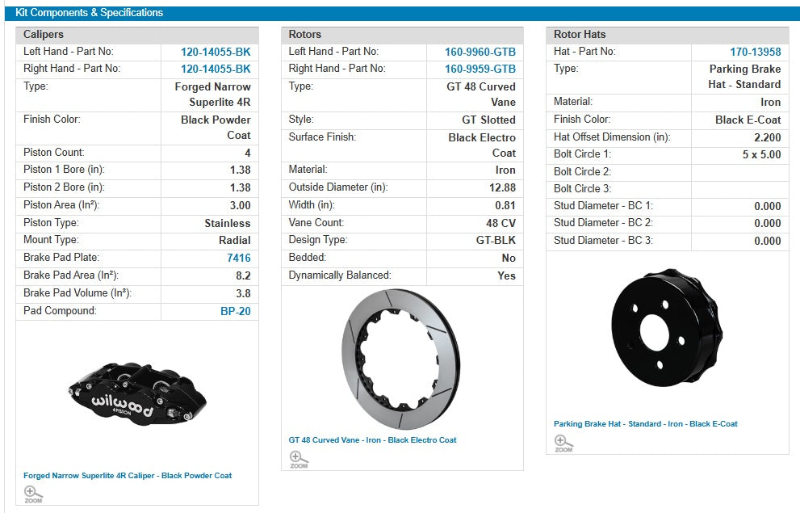This screenshot has width=800, height=513.
Task: Open pad compound BP-20 link
Action: 235,310
